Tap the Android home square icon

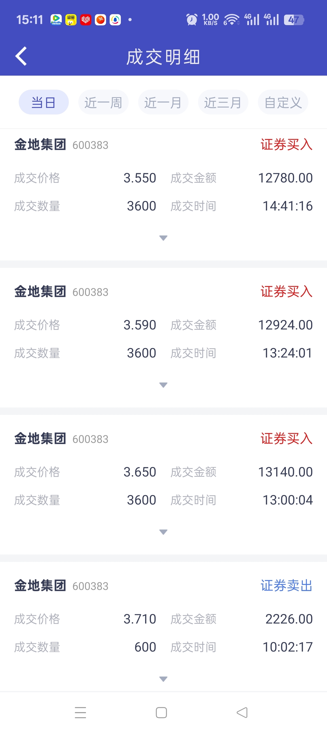(x=161, y=713)
